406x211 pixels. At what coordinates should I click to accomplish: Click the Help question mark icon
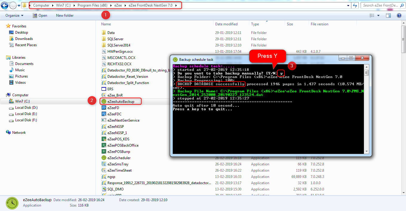point(399,15)
